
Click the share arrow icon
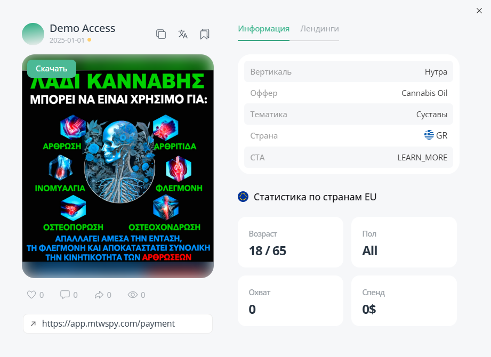(x=99, y=295)
